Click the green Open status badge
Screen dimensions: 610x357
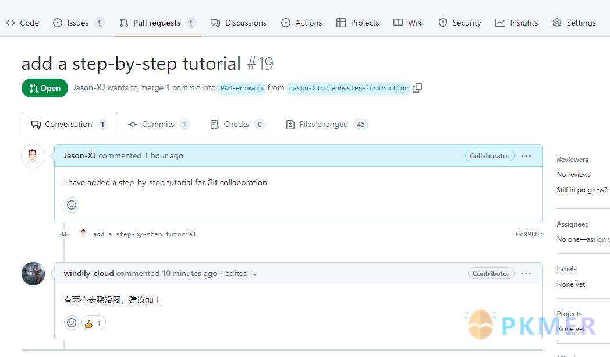[x=45, y=88]
